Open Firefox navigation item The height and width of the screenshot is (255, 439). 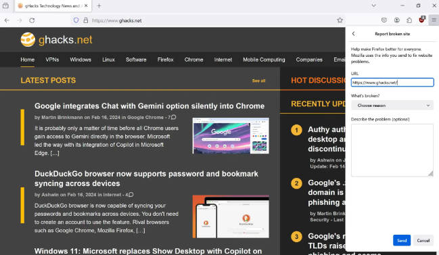click(166, 60)
